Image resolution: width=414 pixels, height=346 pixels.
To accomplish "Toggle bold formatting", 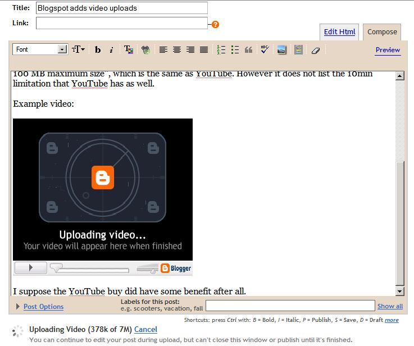I will click(98, 49).
